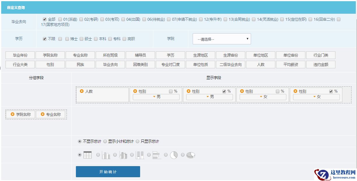Add the 困难类别 field tag

click(x=140, y=65)
